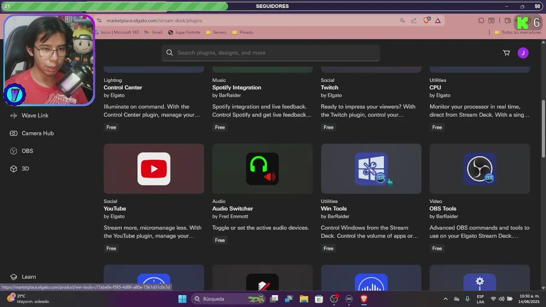Open the Win Tools plugin title

(x=334, y=209)
